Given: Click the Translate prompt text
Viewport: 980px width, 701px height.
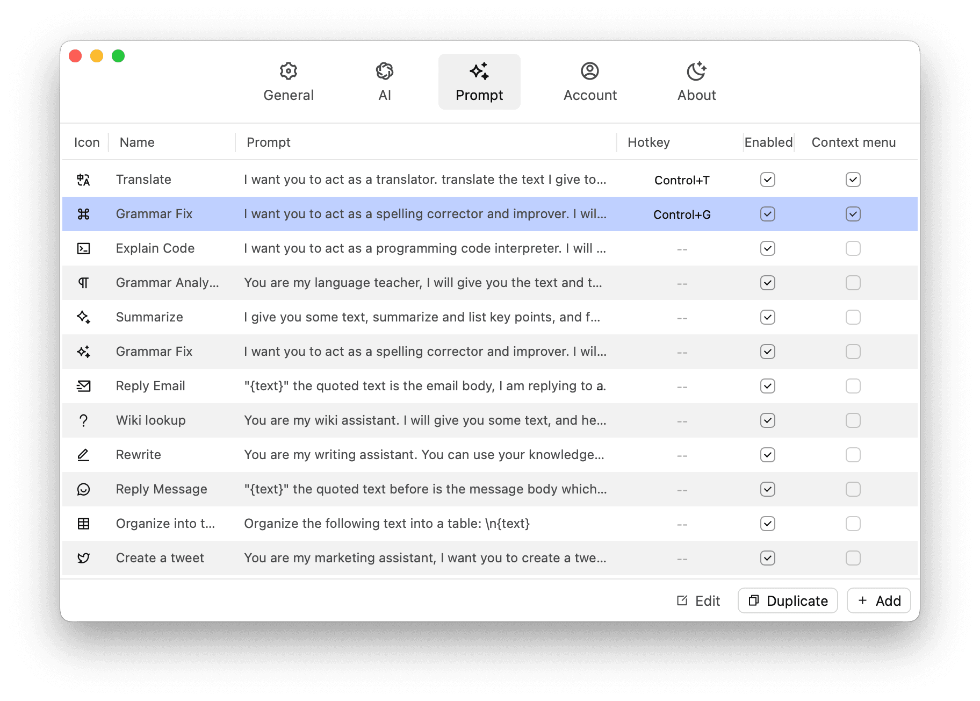Looking at the screenshot, I should [425, 180].
